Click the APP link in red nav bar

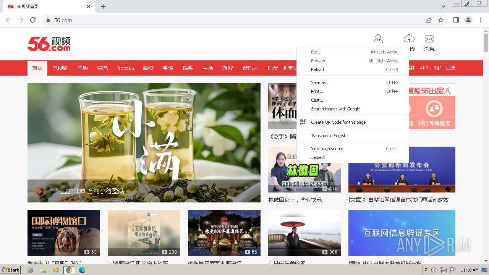tap(424, 68)
